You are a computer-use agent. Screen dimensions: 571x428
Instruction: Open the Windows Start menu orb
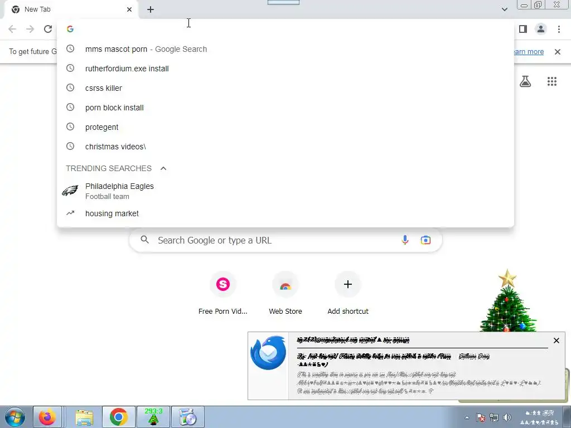point(15,417)
